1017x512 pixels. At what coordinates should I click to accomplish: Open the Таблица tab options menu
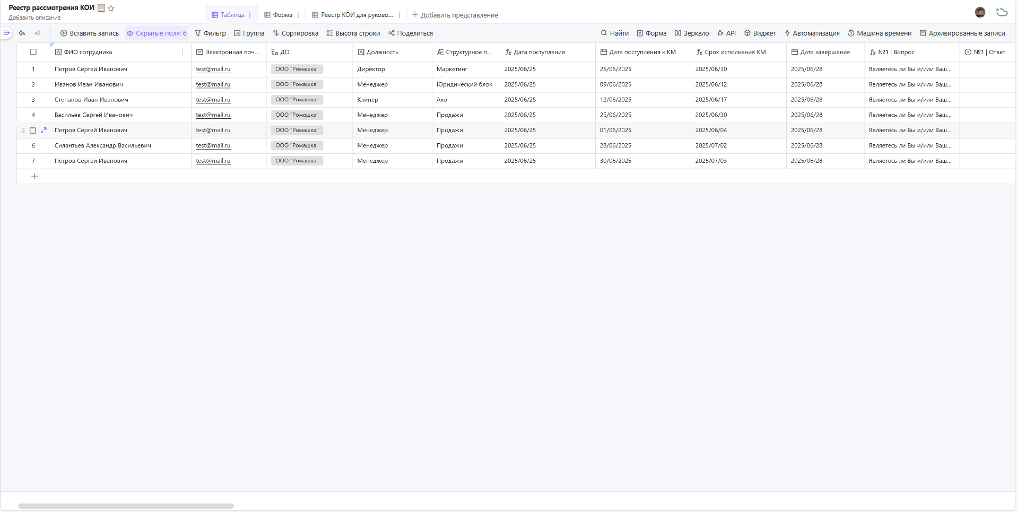coord(250,15)
